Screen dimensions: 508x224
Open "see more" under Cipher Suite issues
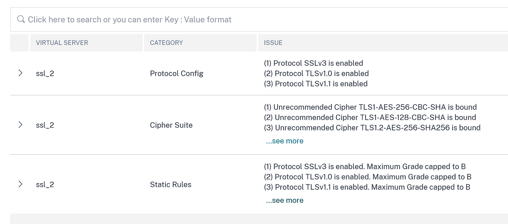point(285,141)
